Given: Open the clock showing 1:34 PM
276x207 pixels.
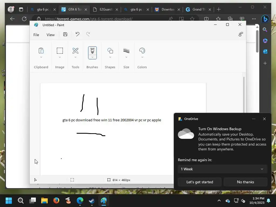Looking at the screenshot, I should pos(257,201).
